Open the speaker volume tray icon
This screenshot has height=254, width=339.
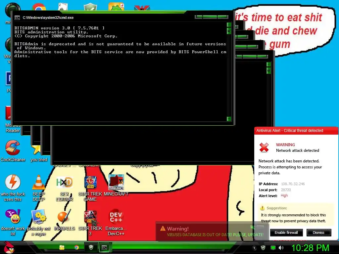pos(281,248)
